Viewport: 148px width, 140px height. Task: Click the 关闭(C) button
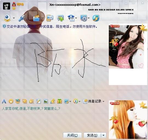[x=72, y=135]
